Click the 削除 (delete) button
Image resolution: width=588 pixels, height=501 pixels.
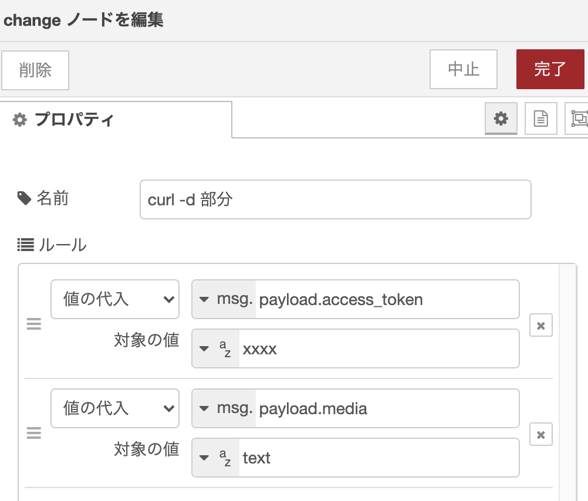[35, 70]
